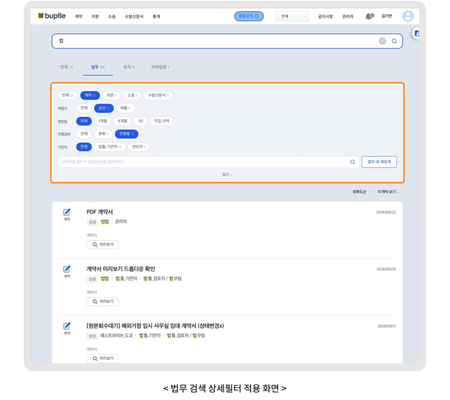The height and width of the screenshot is (400, 450).
Task: Click contract icon beside 계약서 미리보기 드롭다운 확인
Action: click(67, 269)
